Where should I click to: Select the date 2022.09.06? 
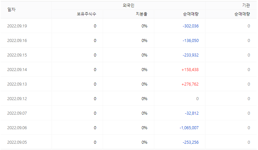pos(17,128)
